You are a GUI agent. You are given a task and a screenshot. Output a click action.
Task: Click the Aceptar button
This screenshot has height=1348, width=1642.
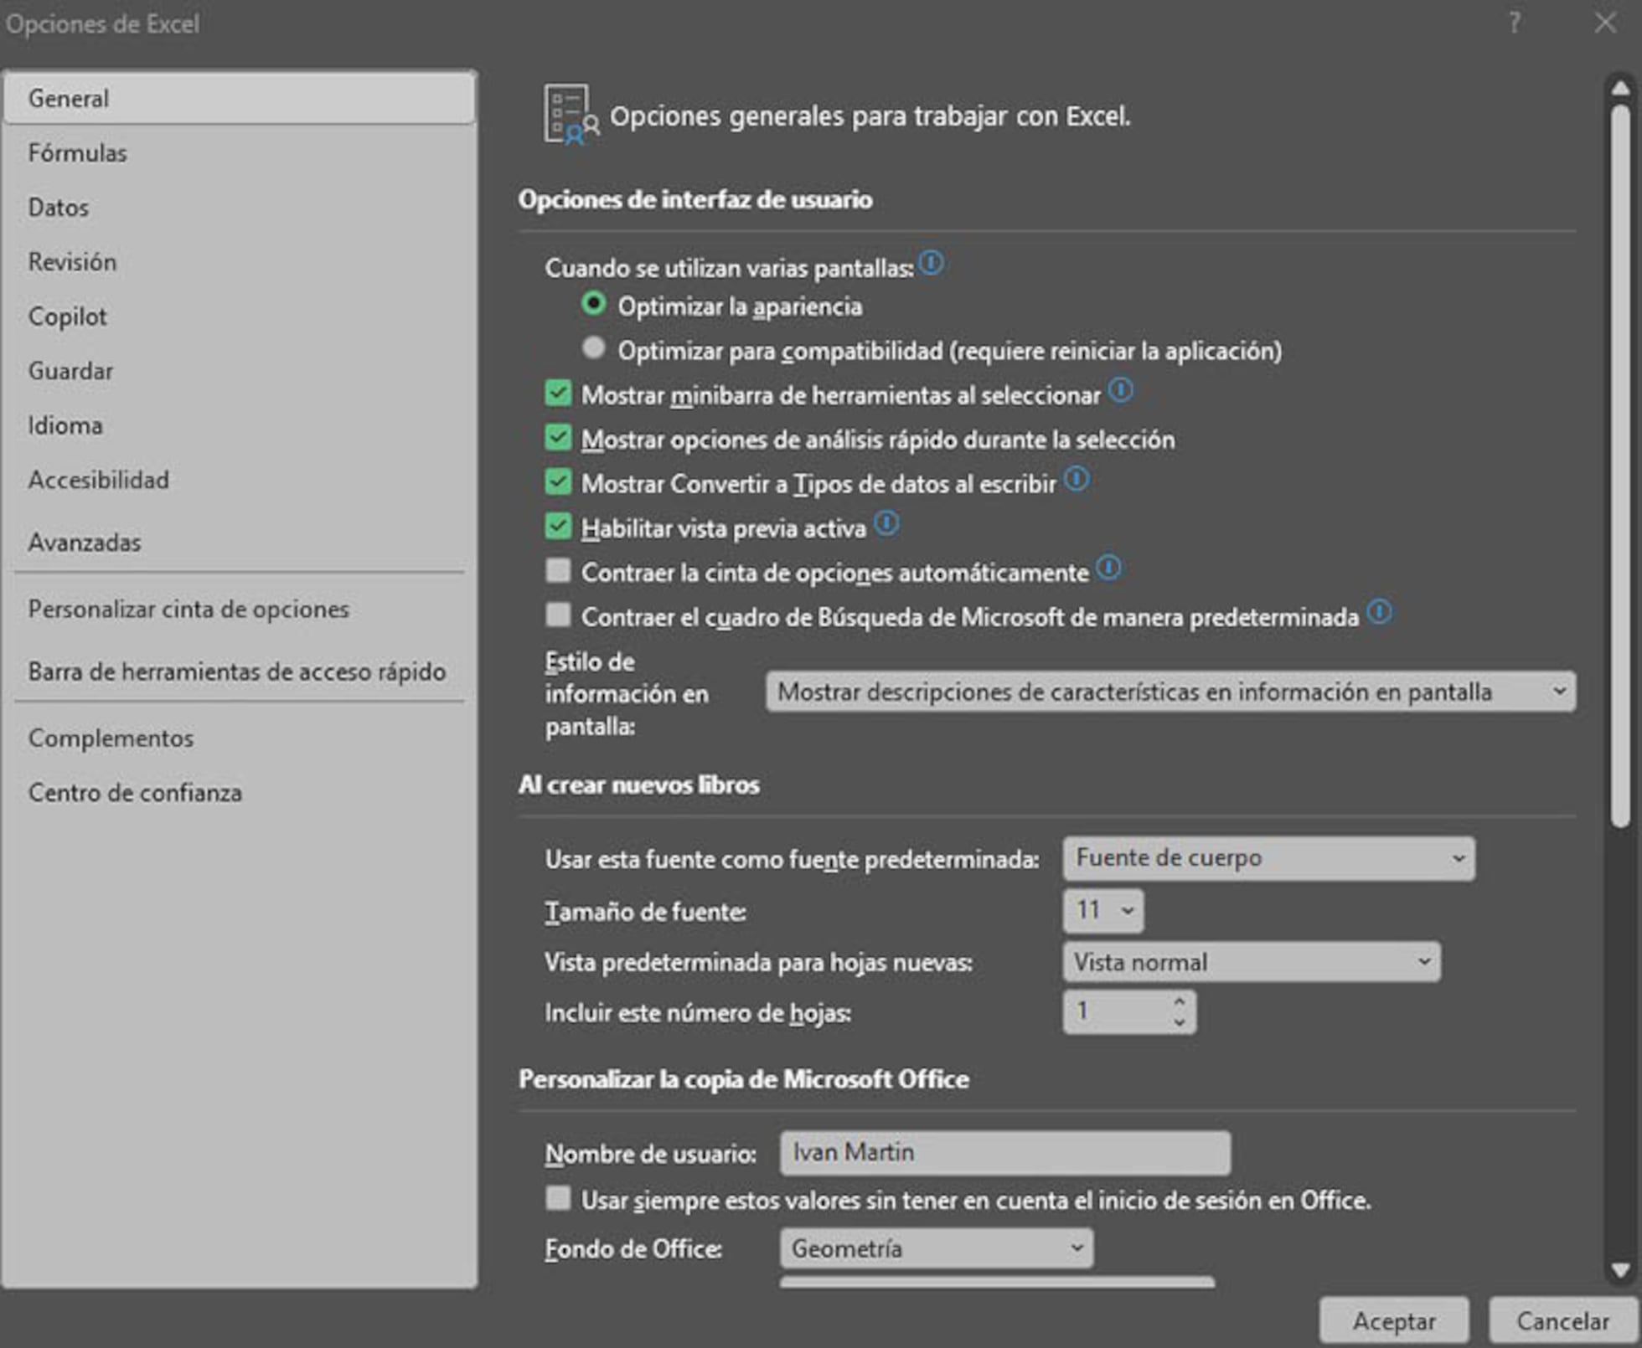click(1393, 1320)
